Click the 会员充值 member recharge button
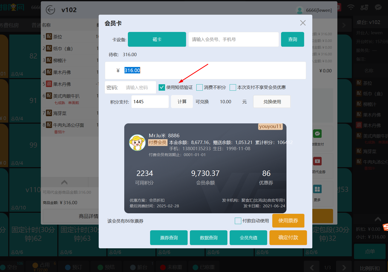 pos(248,237)
